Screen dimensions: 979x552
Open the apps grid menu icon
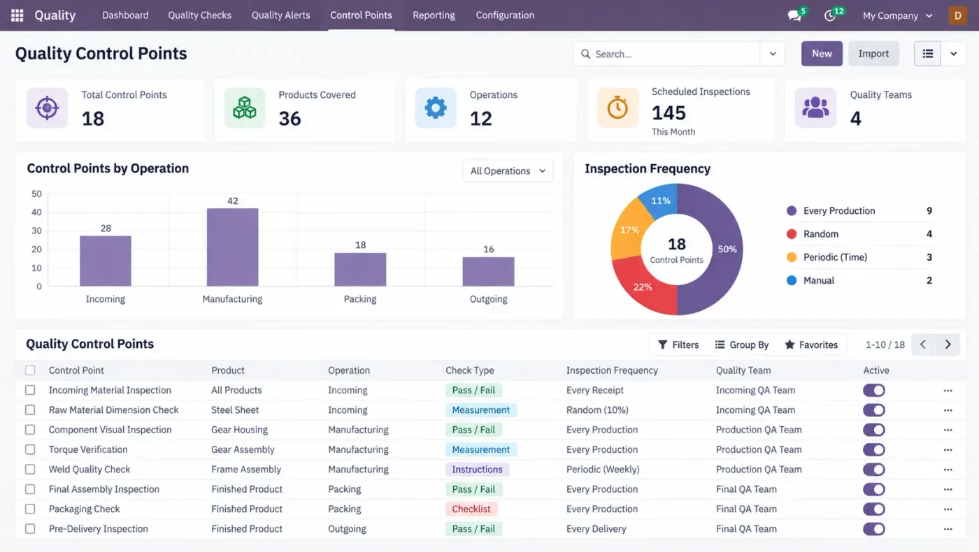[x=17, y=15]
